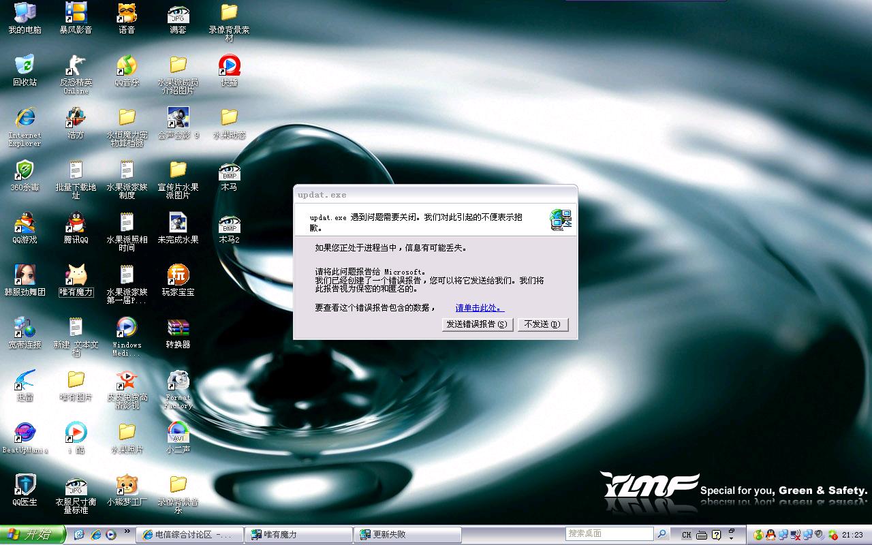Launch 腾讯QQ penguin shortcut

tap(76, 228)
